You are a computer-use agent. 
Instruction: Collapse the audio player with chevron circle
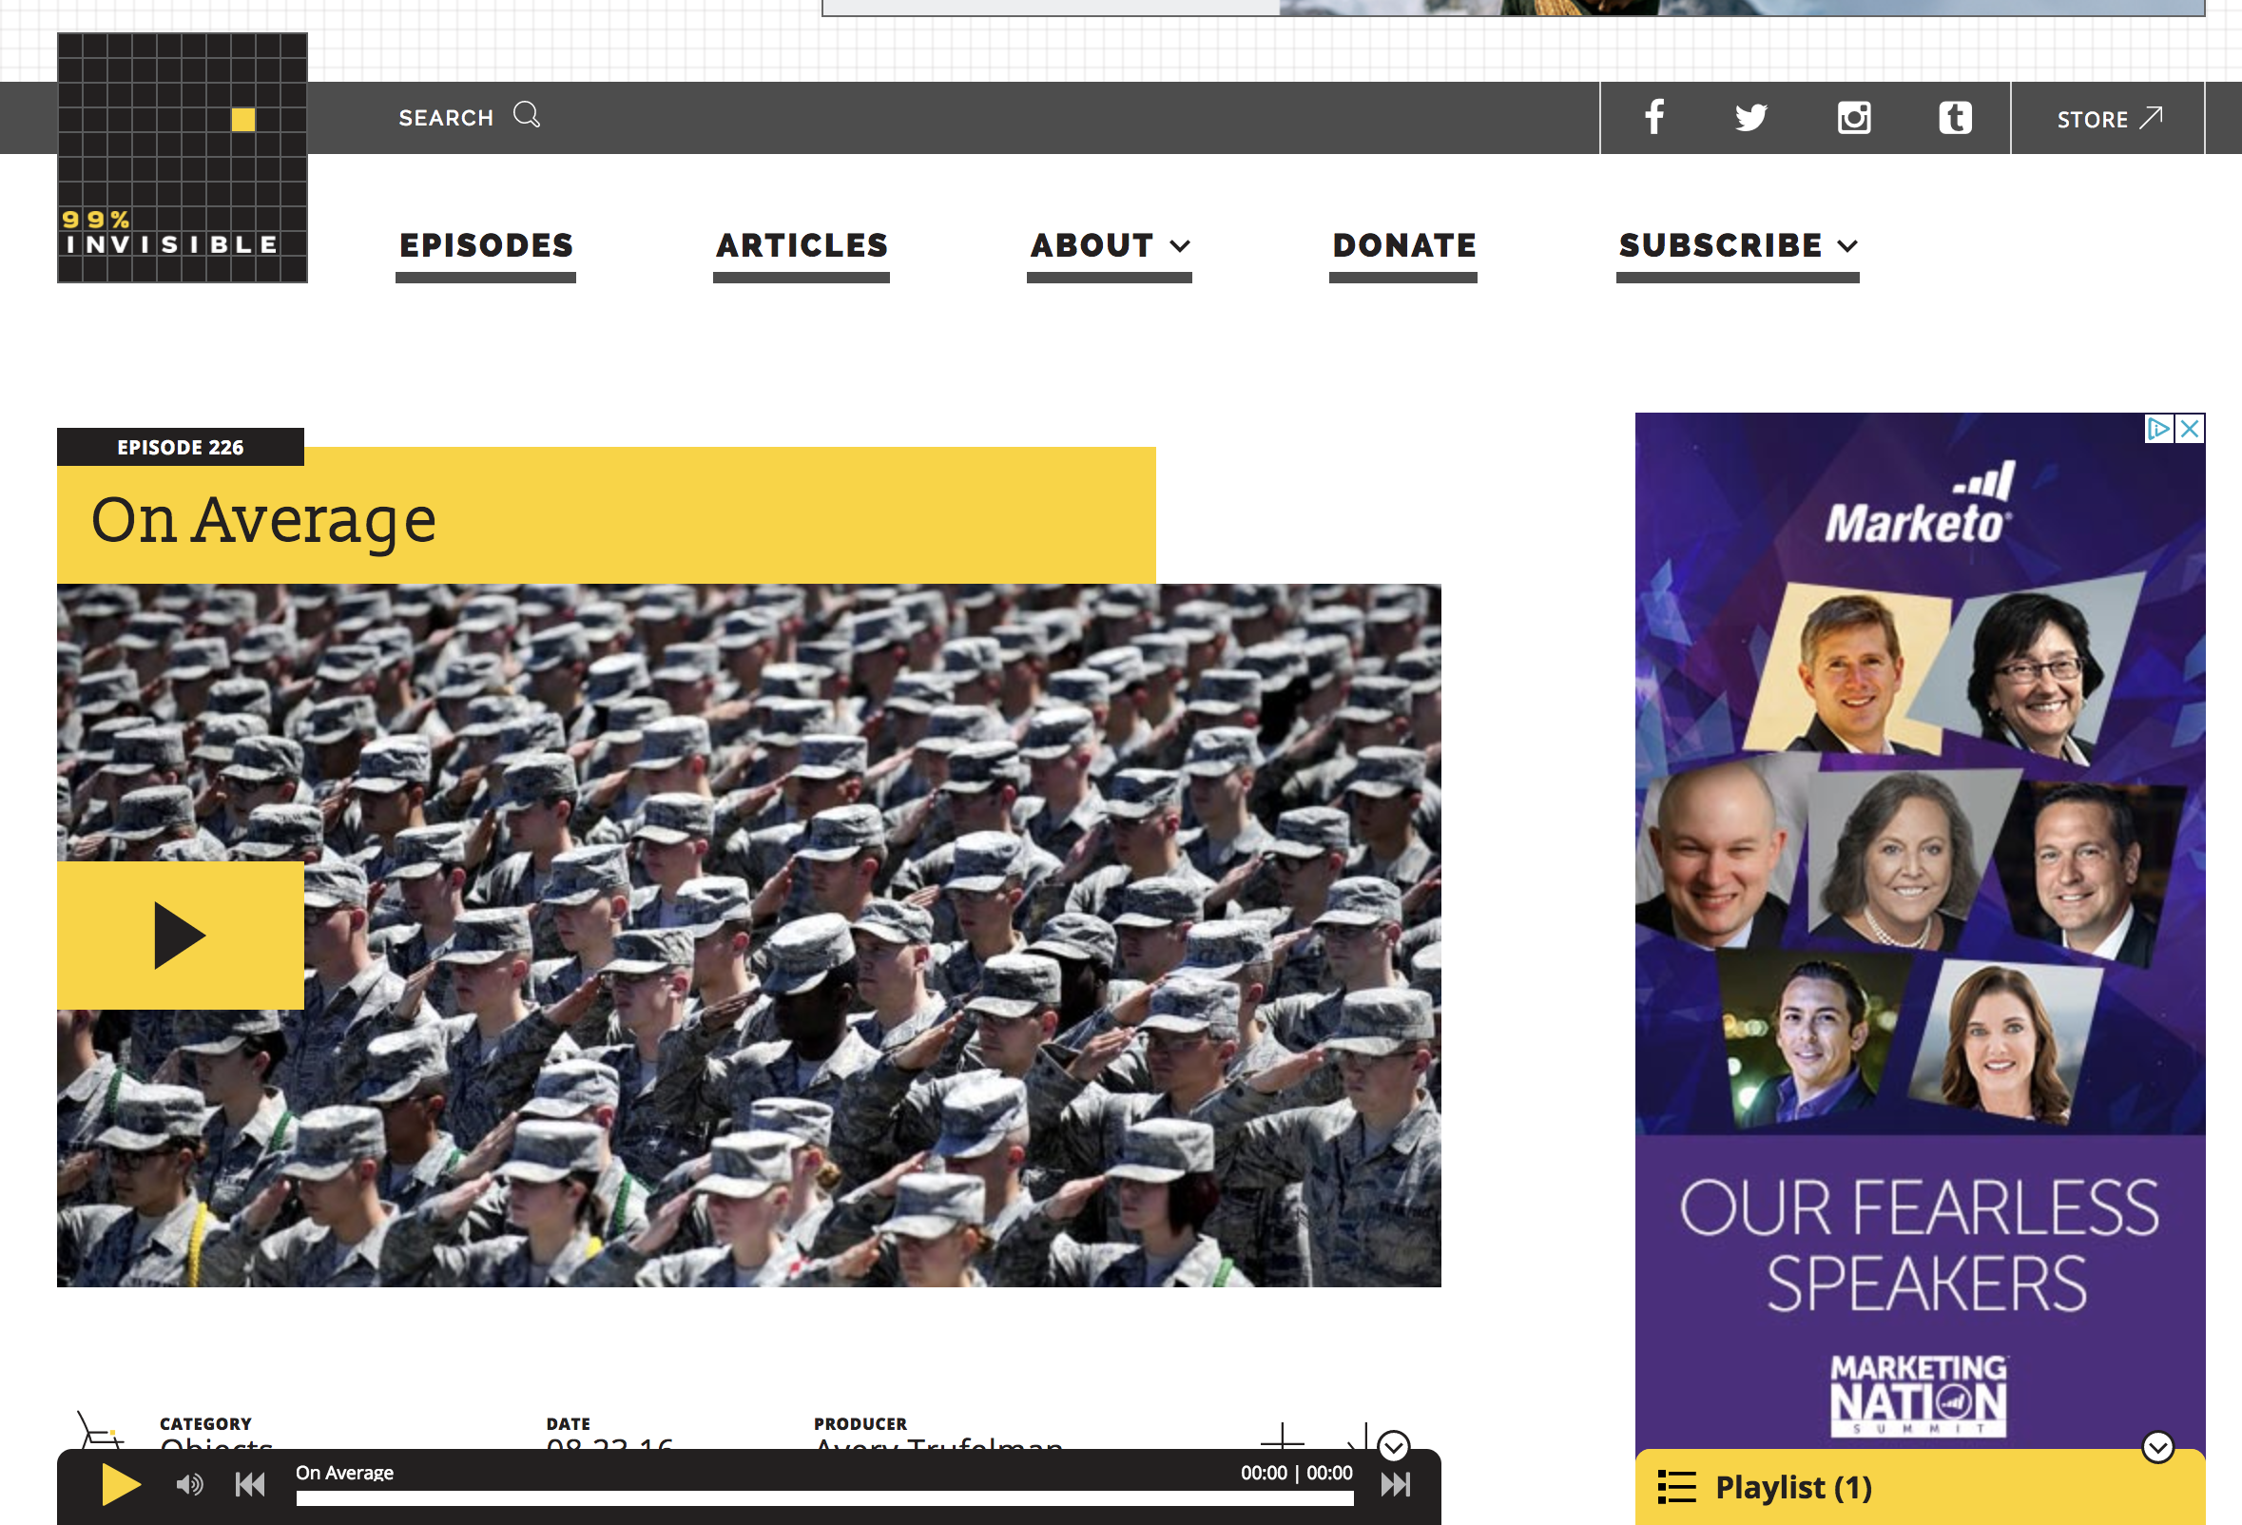click(1393, 1445)
